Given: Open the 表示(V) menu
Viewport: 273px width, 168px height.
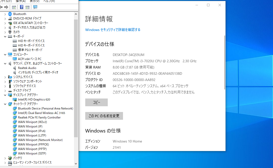Looking at the screenshot, I should click(34, 1).
